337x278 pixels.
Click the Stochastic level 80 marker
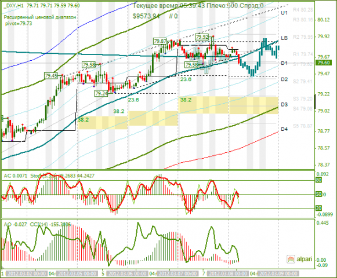(x=319, y=180)
